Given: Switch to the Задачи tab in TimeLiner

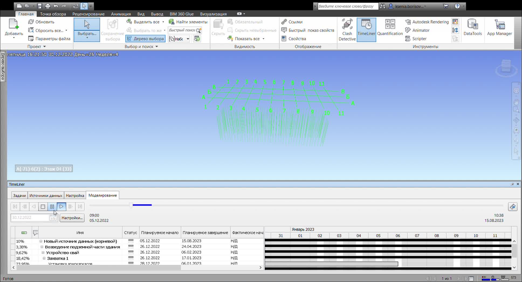Looking at the screenshot, I should [19, 196].
